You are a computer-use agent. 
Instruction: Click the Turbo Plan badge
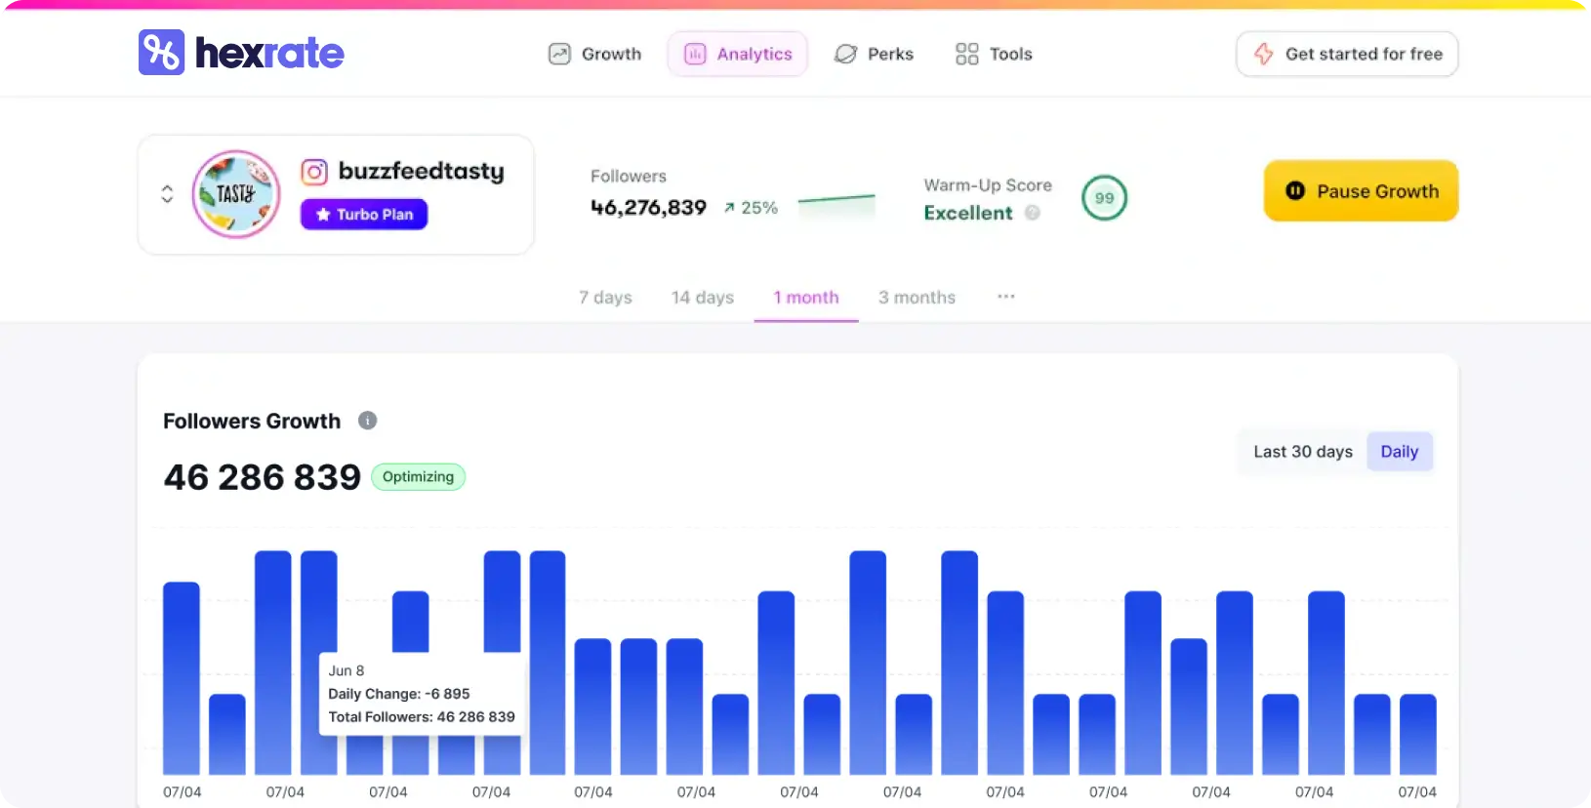pyautogui.click(x=364, y=215)
